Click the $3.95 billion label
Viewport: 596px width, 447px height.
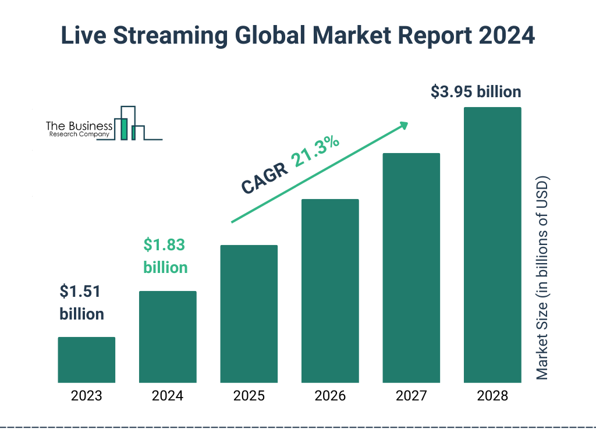(x=476, y=92)
